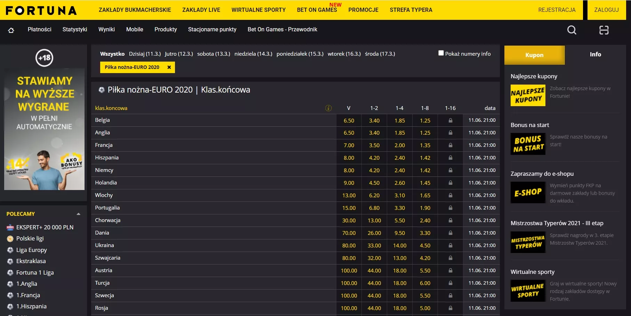Open the Stacjonarne punkty link
This screenshot has height=316, width=631.
pos(212,30)
